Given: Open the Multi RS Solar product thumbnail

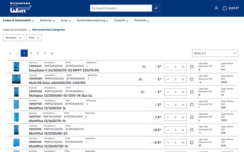Looking at the screenshot, I should [x=15, y=79].
